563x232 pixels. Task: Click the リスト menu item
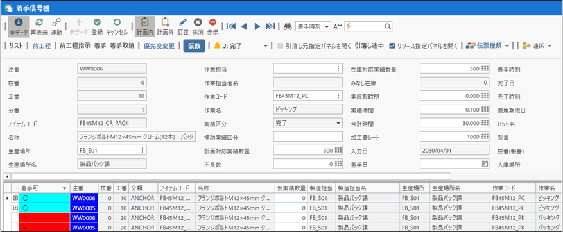[16, 46]
